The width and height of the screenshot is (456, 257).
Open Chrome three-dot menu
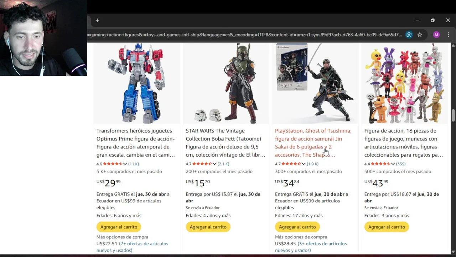click(448, 35)
